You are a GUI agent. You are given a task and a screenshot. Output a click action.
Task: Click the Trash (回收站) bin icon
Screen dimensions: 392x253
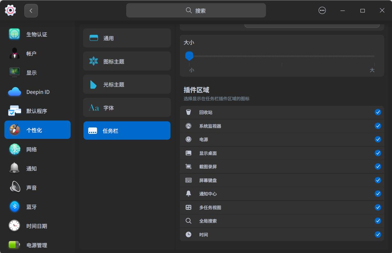[188, 112]
